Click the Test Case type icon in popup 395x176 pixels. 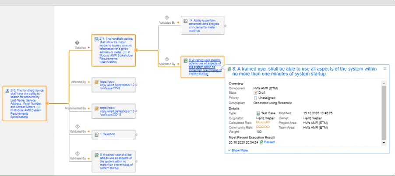click(258, 113)
